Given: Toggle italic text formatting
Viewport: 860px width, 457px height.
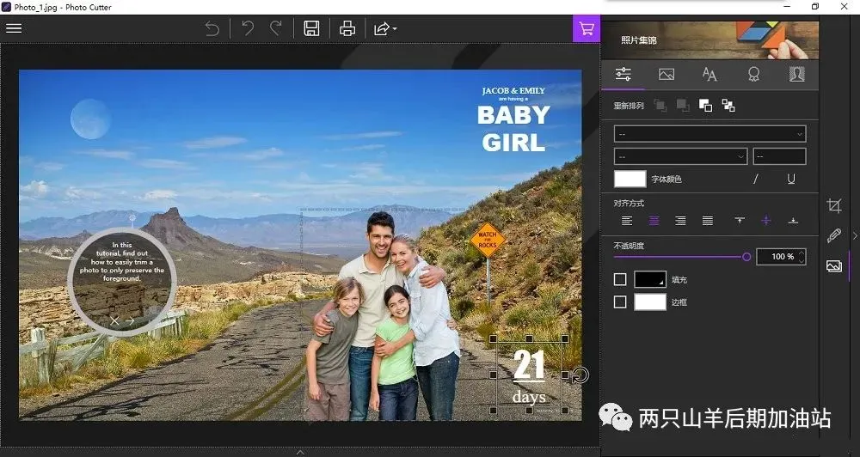Looking at the screenshot, I should tap(755, 180).
